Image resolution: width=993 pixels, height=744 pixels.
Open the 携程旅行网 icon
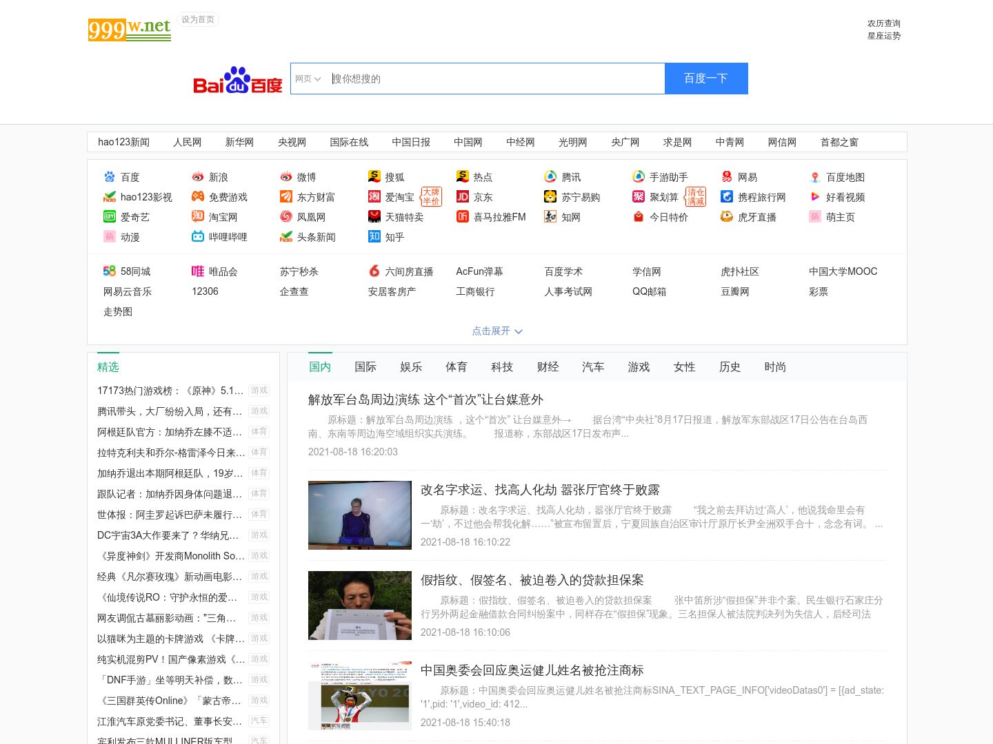(727, 197)
